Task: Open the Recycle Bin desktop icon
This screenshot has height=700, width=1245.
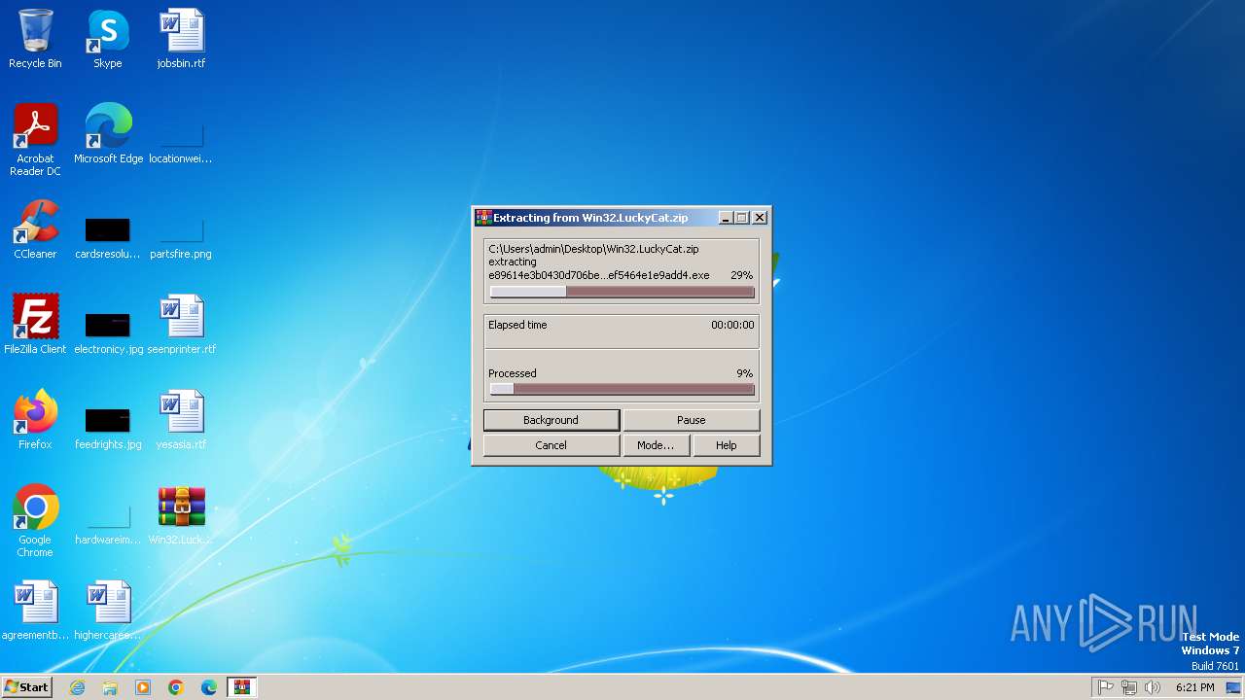Action: click(x=35, y=39)
